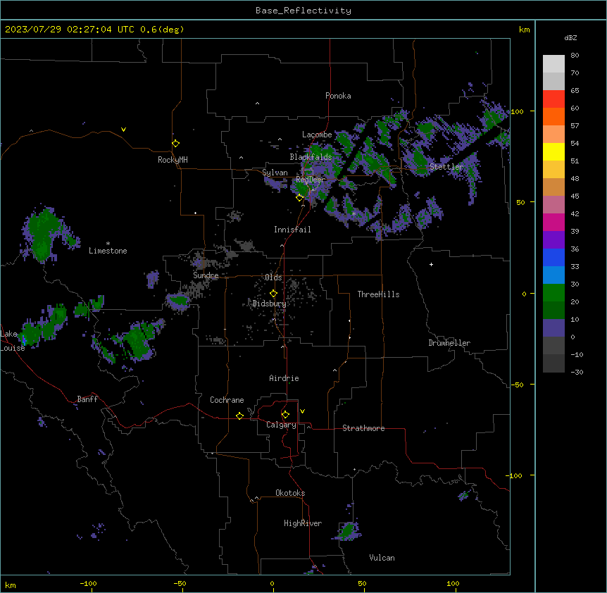Click the yellow diamond marker above RockyMH
Image resolution: width=607 pixels, height=593 pixels.
pos(176,144)
